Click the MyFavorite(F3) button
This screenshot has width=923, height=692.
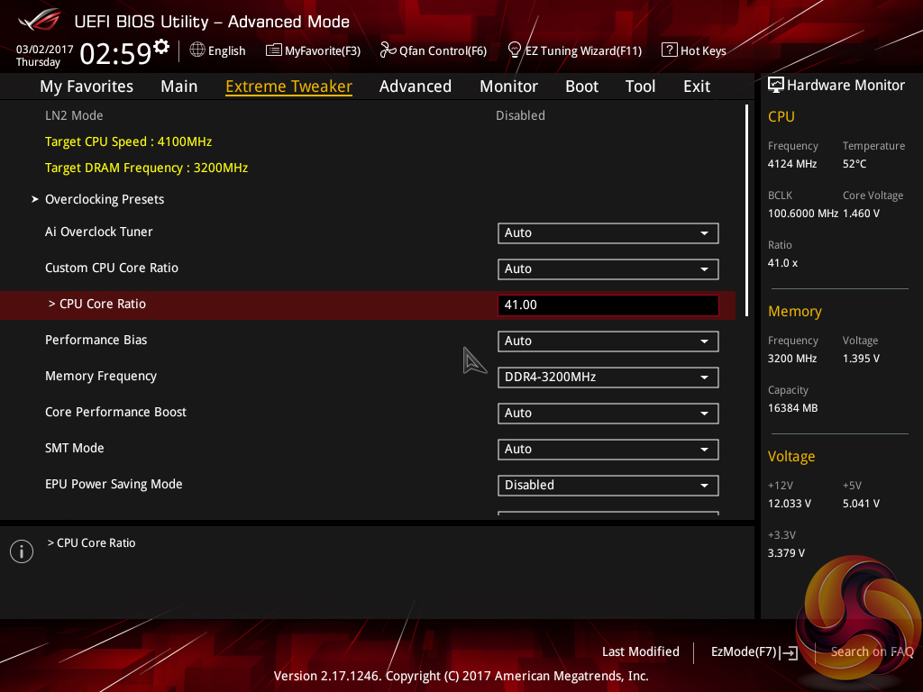point(313,50)
